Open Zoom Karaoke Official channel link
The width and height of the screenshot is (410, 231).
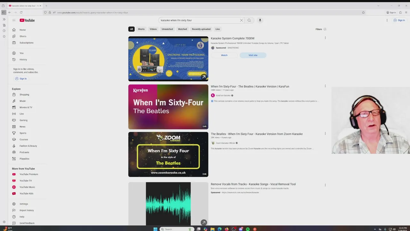pos(225,143)
